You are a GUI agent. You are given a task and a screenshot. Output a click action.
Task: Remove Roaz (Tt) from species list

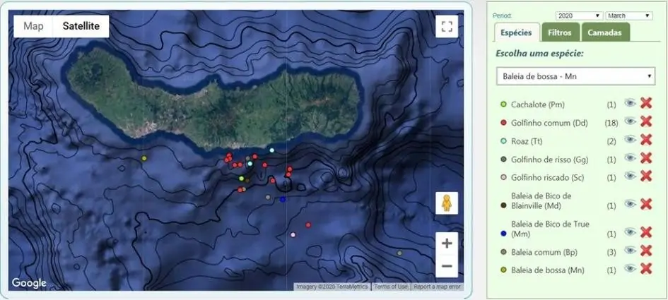coord(645,140)
